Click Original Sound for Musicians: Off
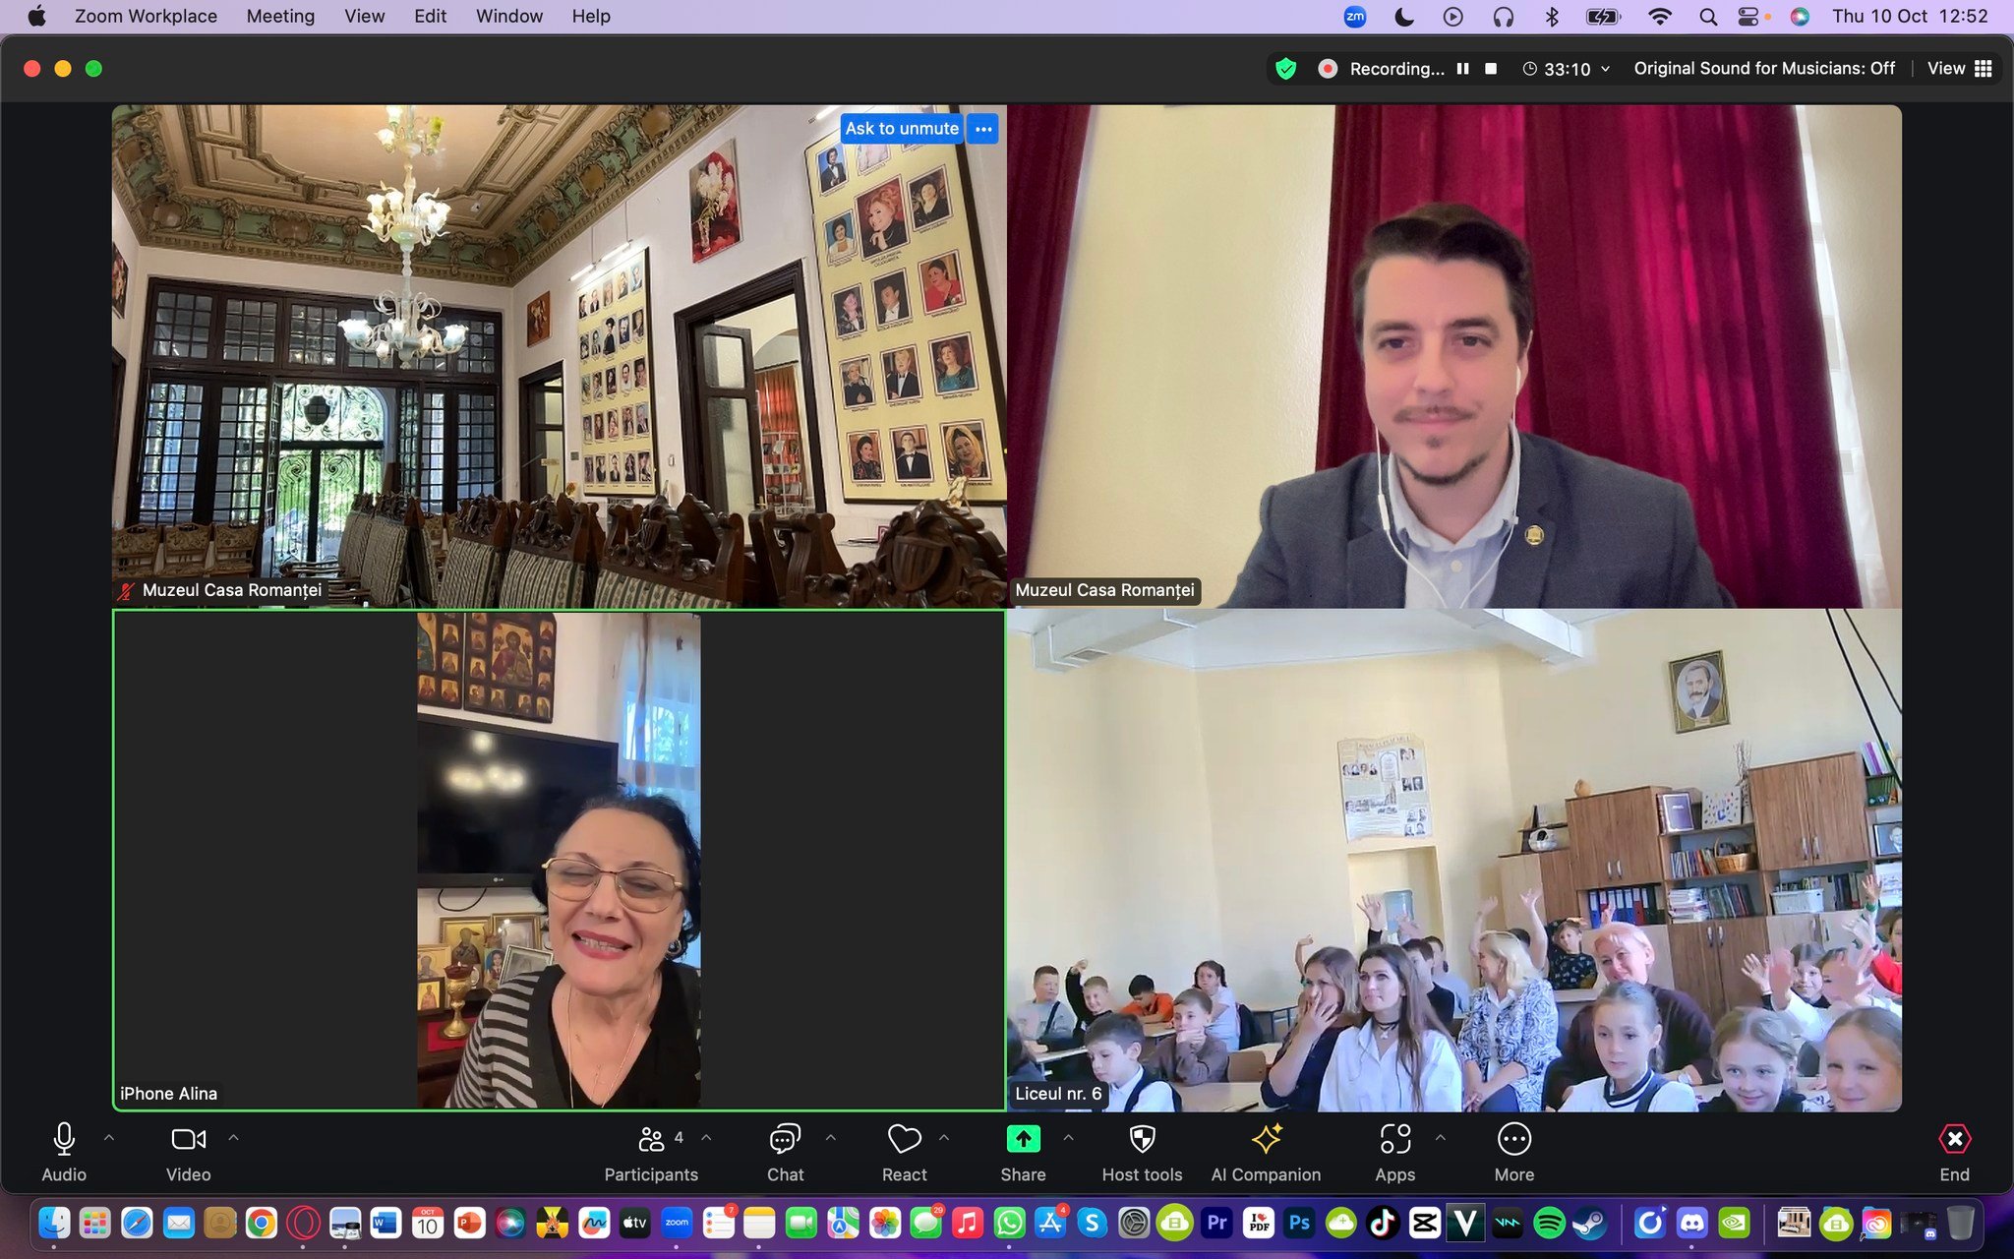Screen dimensions: 2014x1259 1764,68
